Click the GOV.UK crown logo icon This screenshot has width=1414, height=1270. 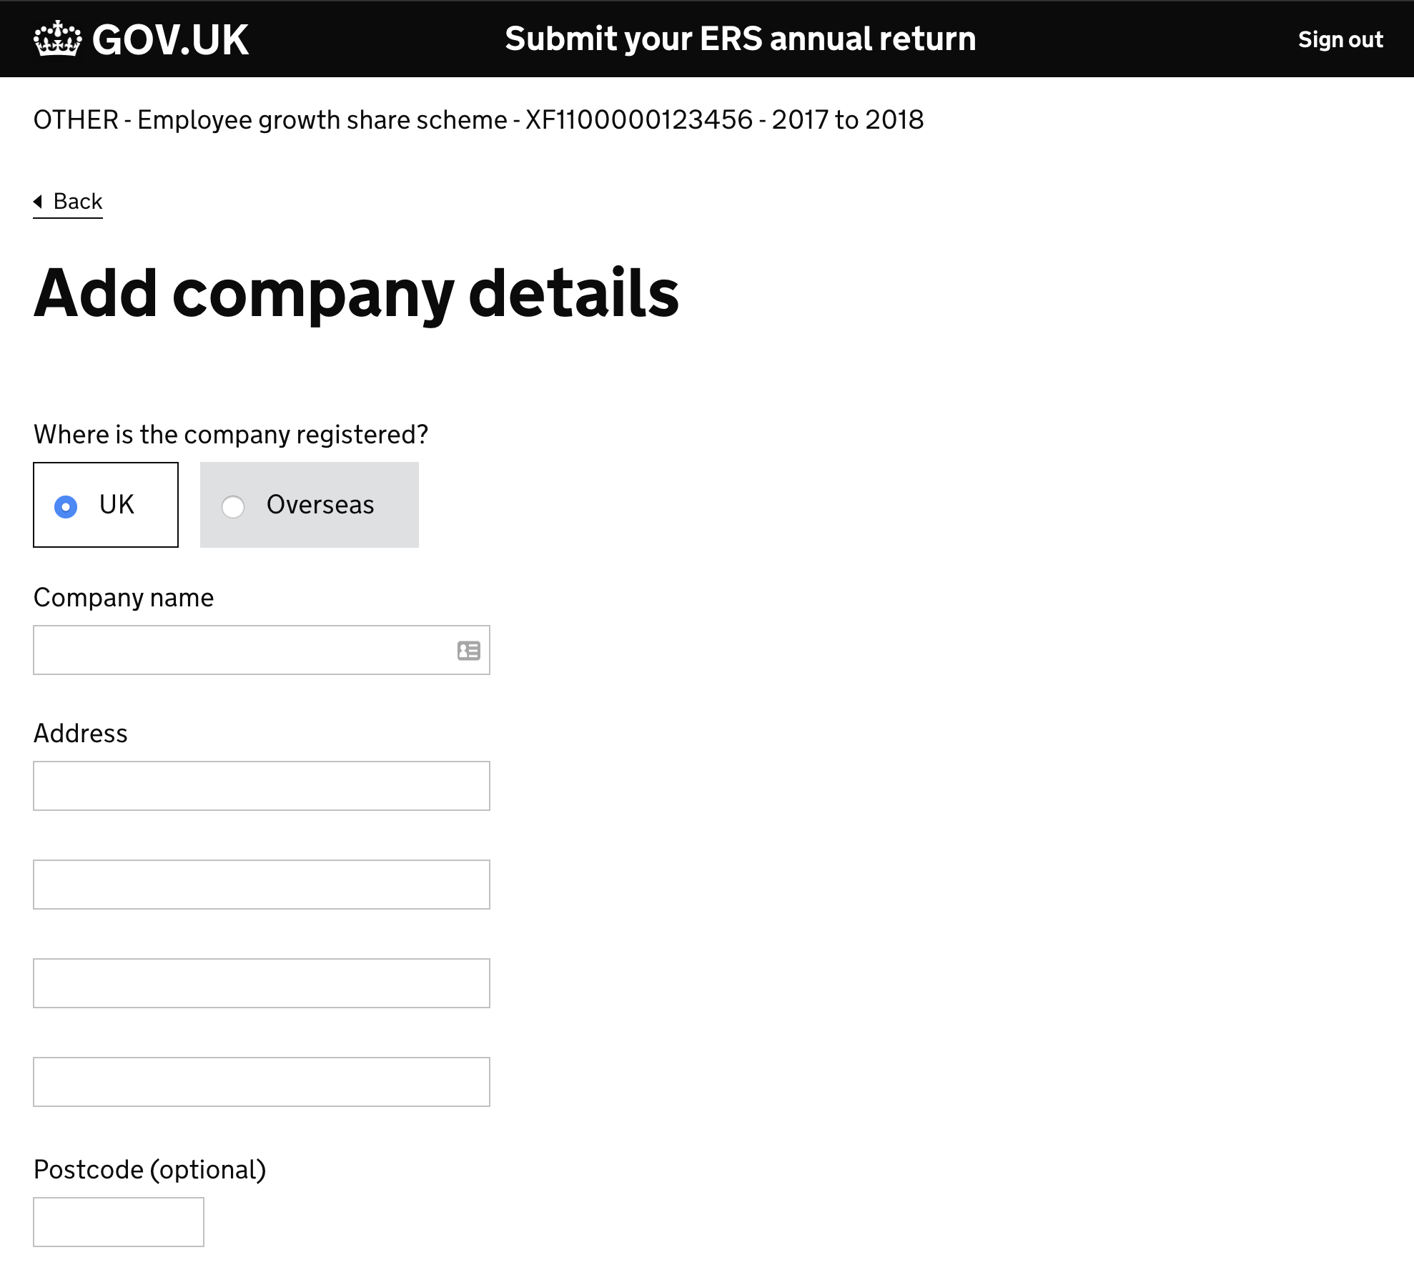click(x=57, y=39)
